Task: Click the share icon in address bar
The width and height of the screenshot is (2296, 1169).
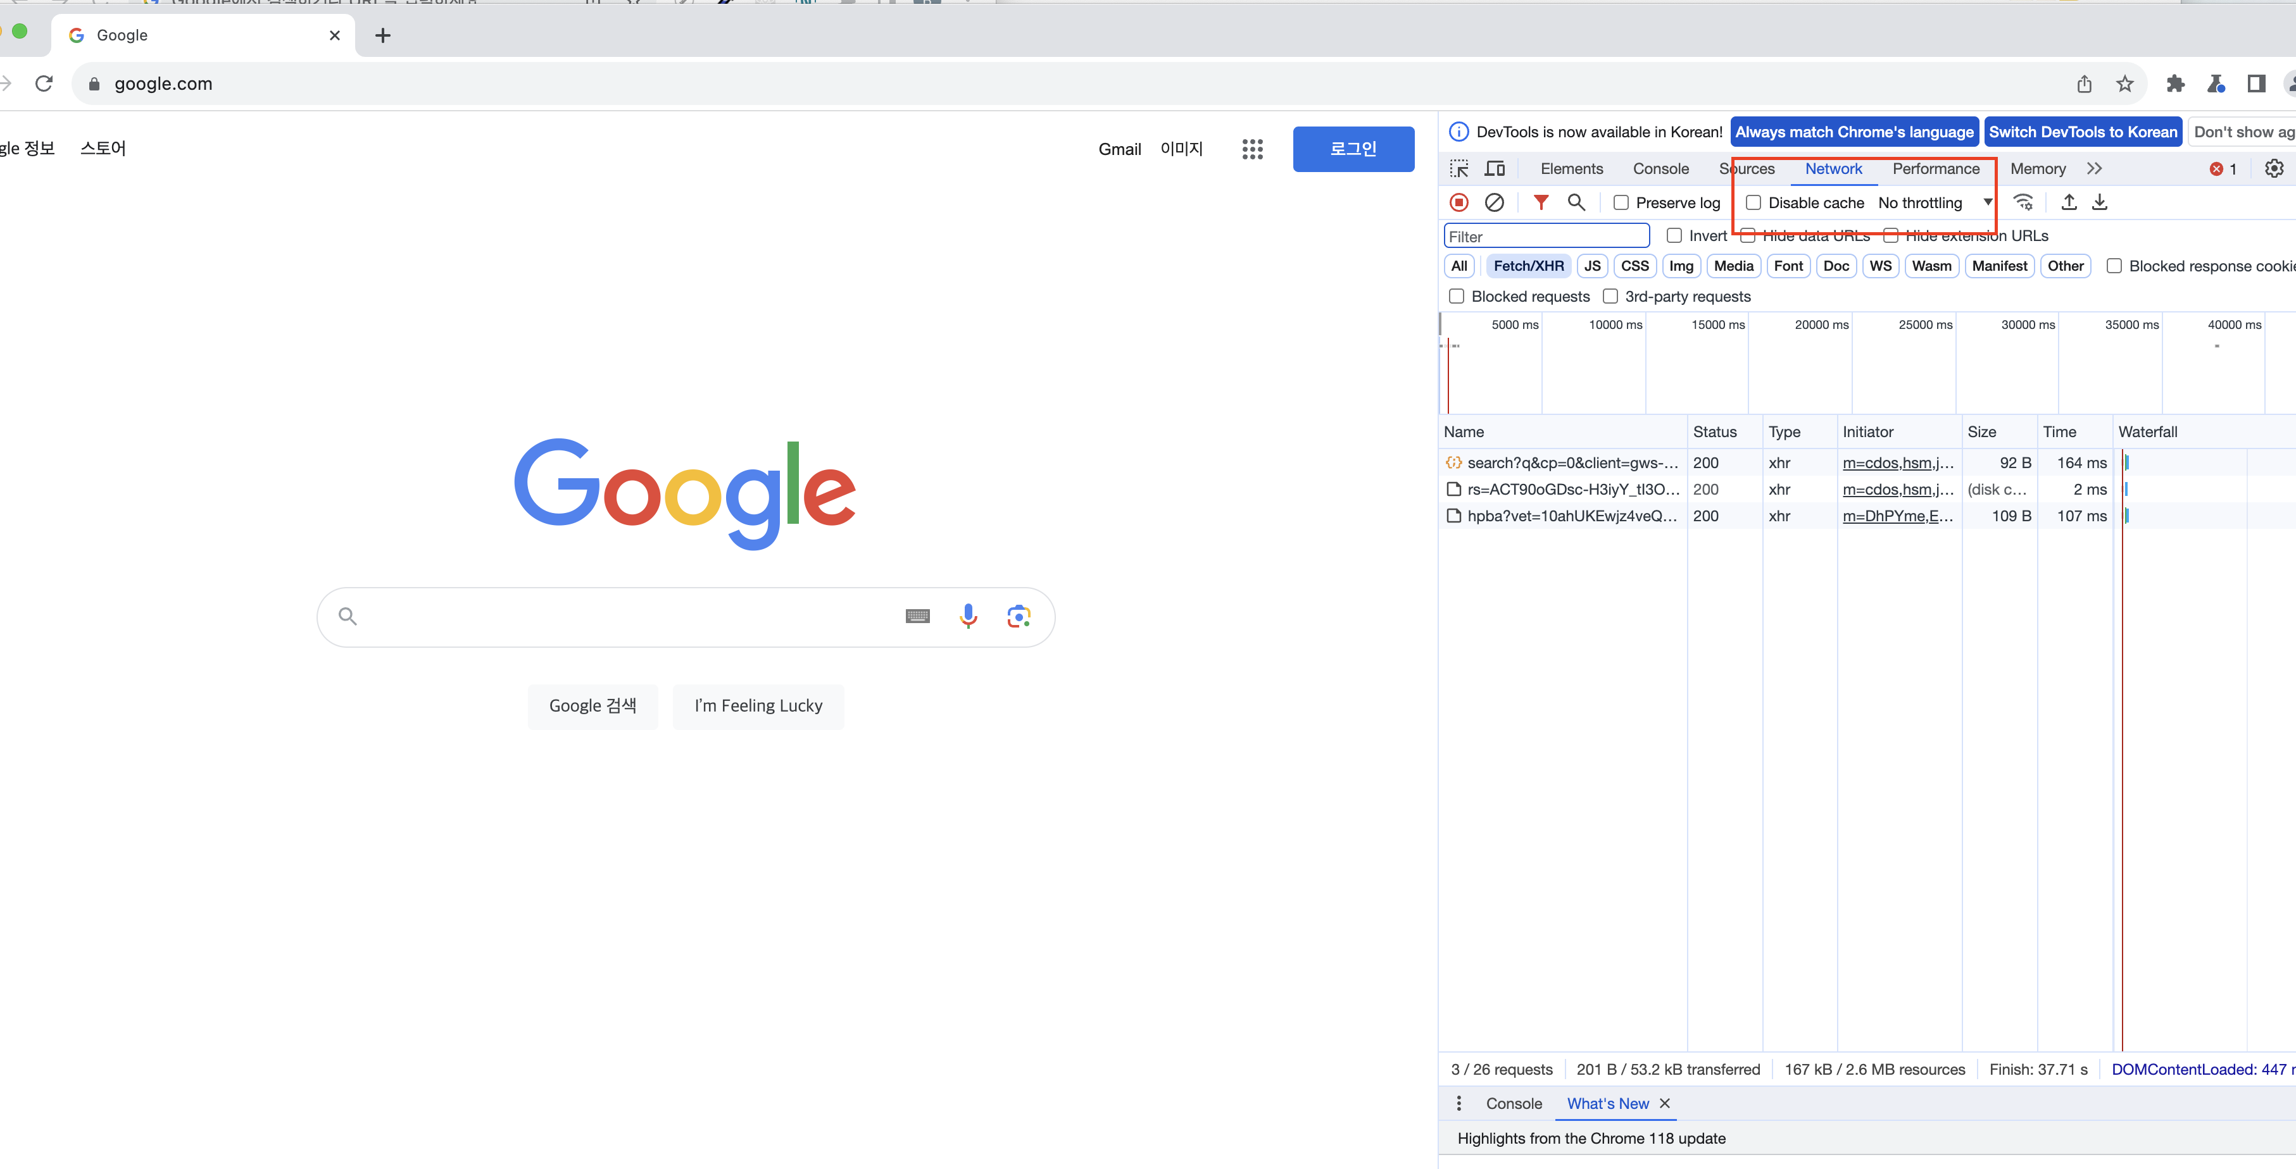Action: pos(2084,83)
